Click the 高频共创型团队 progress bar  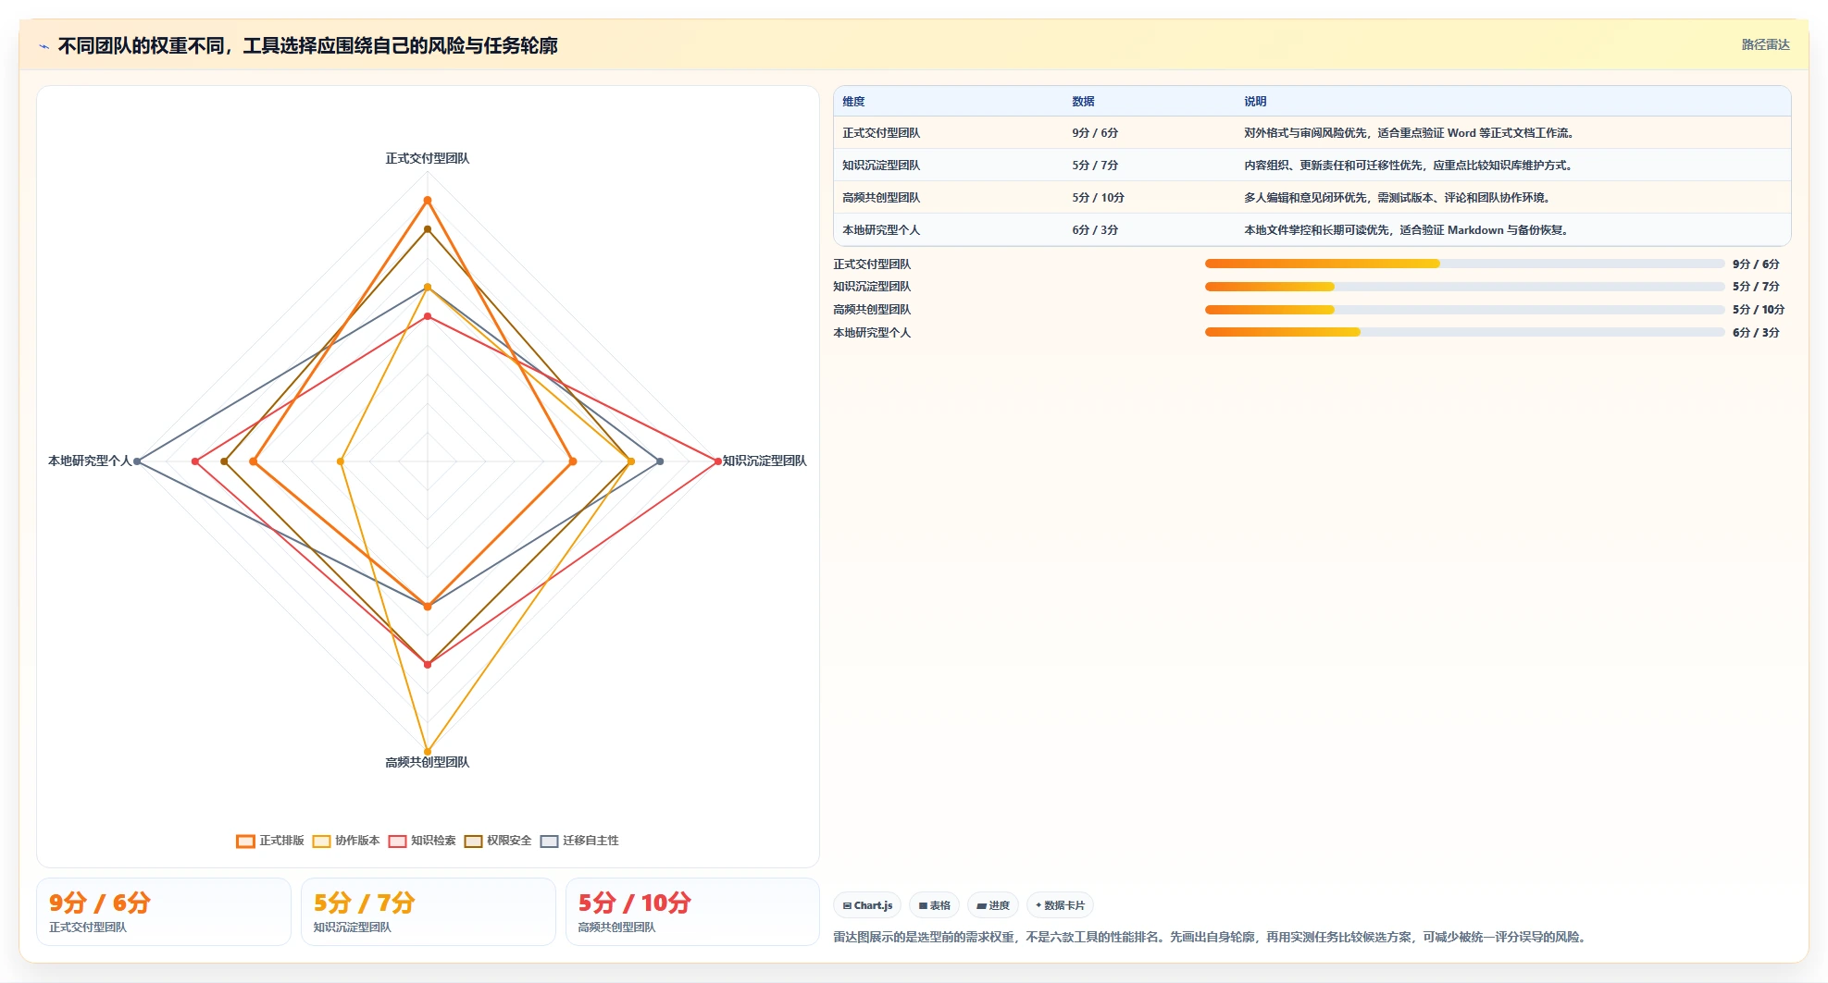[x=1464, y=310]
